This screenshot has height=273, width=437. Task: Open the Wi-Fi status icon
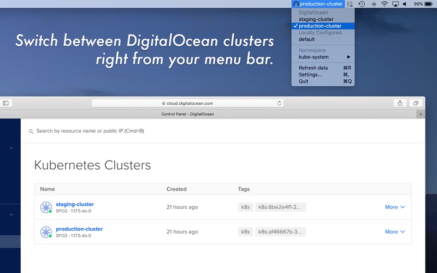[385, 4]
